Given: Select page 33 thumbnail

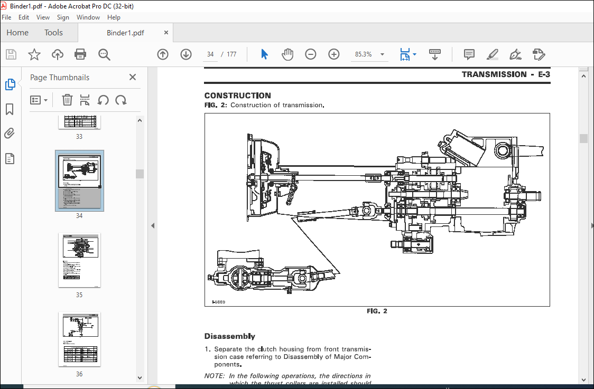Looking at the screenshot, I should pos(79,123).
